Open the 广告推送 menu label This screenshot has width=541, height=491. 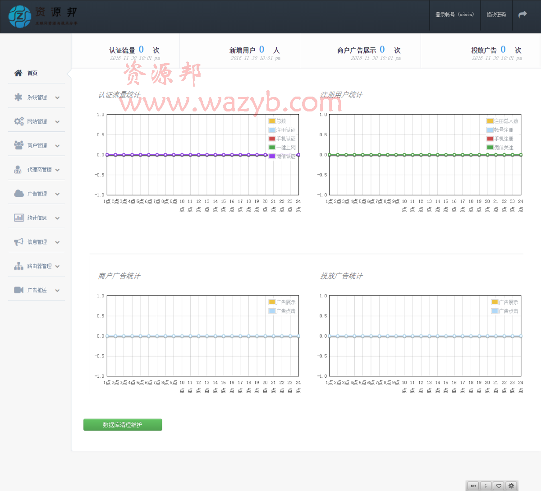coord(37,290)
